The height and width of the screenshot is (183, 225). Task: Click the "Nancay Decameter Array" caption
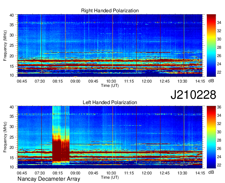click(49, 179)
